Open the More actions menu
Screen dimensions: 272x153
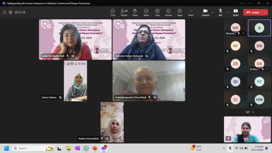[191, 12]
